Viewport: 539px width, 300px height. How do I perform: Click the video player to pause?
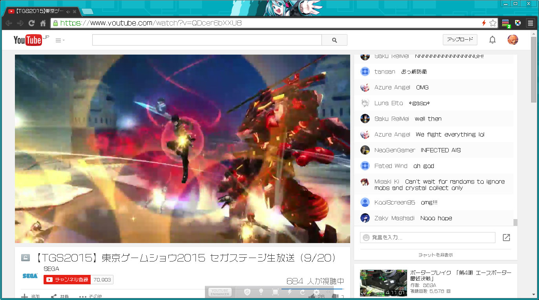coord(183,148)
